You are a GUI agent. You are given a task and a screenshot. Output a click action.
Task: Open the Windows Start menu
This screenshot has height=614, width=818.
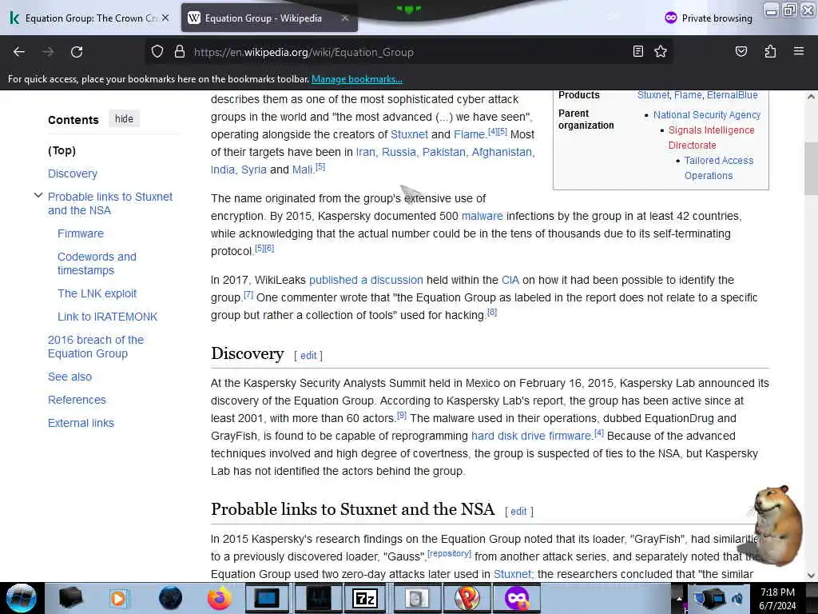pyautogui.click(x=21, y=598)
